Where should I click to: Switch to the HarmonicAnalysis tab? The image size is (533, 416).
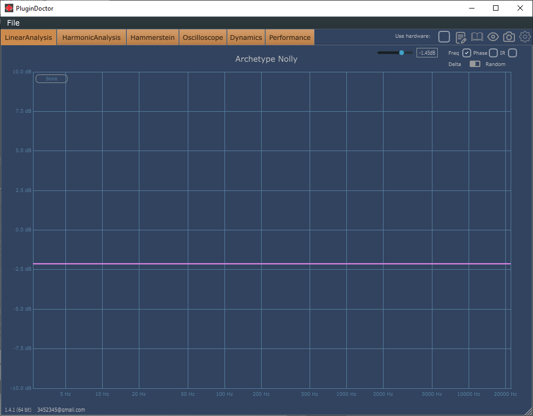click(91, 37)
